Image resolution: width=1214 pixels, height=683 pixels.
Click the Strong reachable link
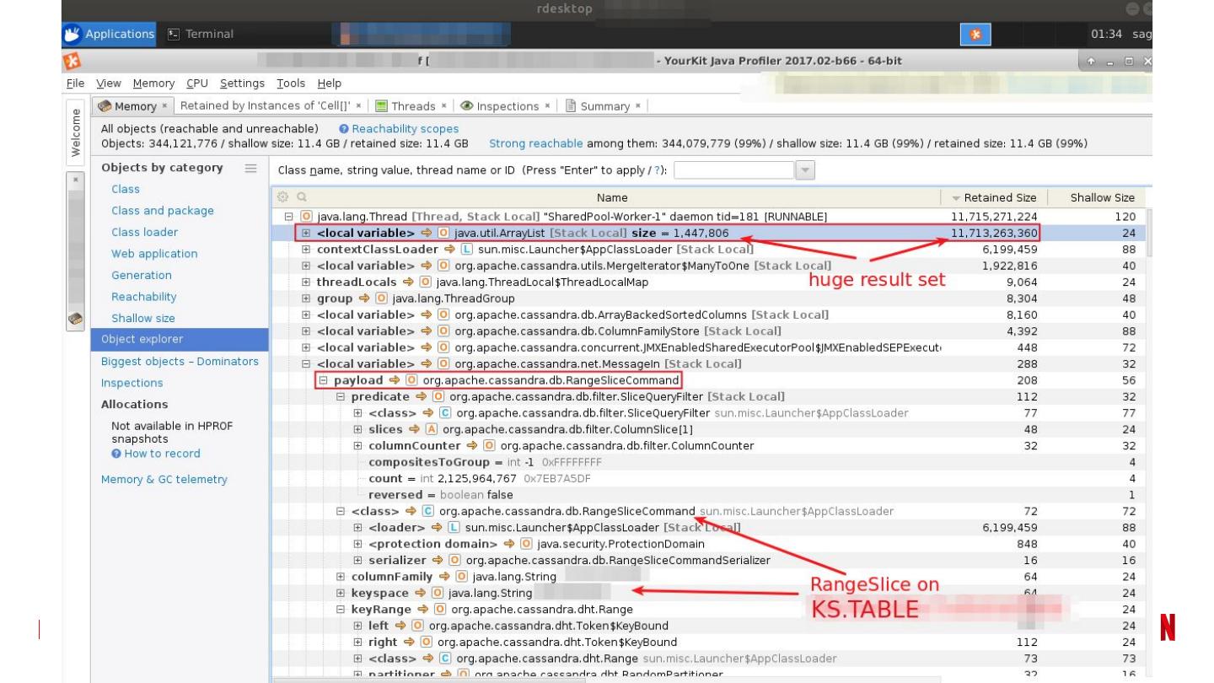click(535, 143)
